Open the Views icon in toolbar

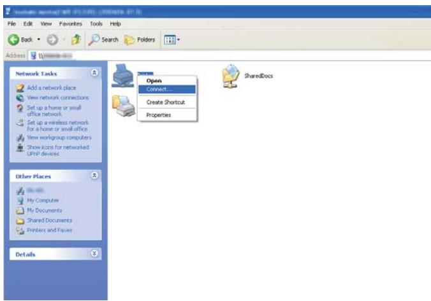170,40
